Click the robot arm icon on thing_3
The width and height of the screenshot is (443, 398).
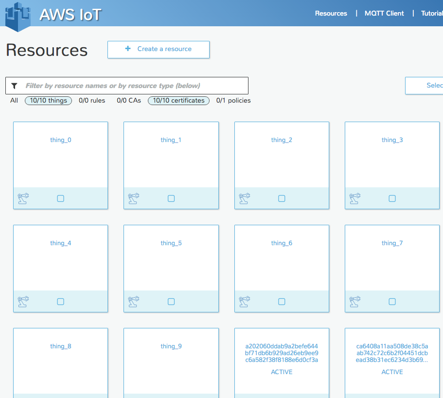[x=354, y=199]
